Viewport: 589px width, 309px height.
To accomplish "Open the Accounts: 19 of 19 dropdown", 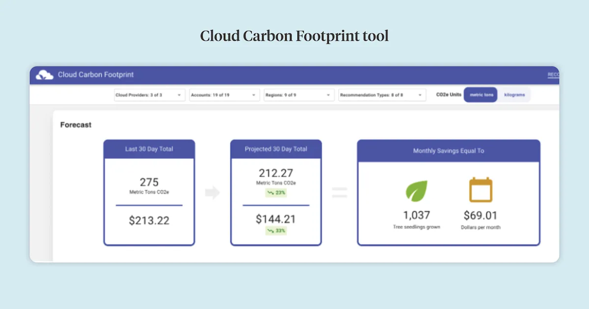I will point(224,95).
